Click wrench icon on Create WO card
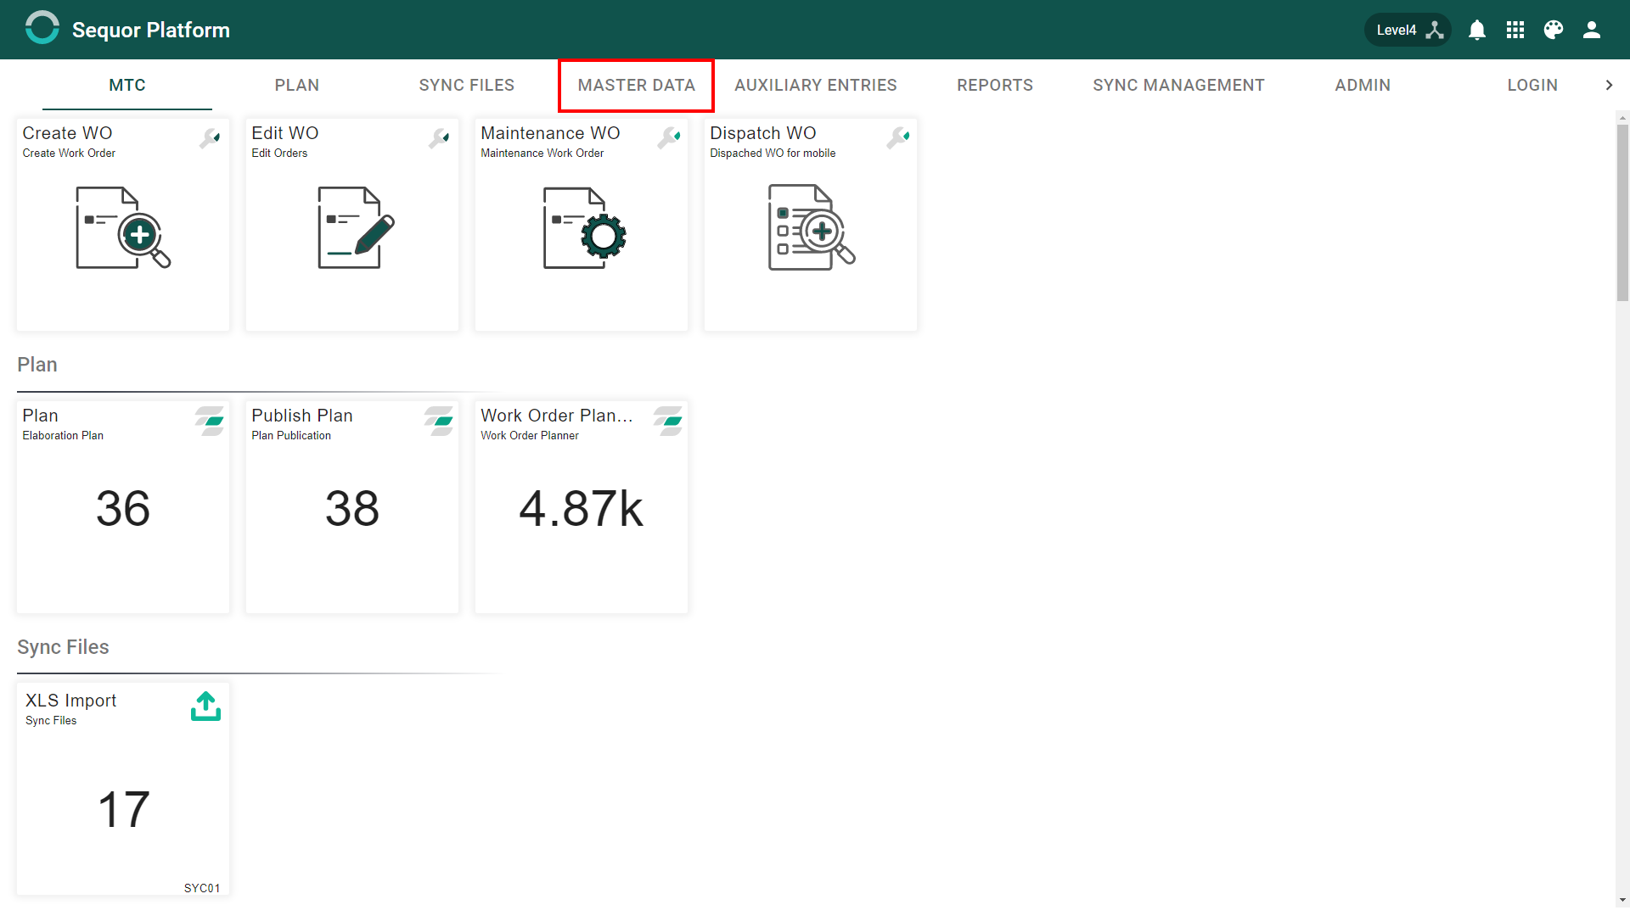The image size is (1630, 916). tap(210, 138)
